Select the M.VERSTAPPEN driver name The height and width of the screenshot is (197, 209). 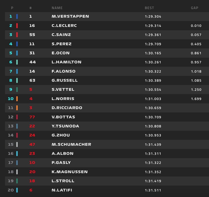click(x=70, y=16)
